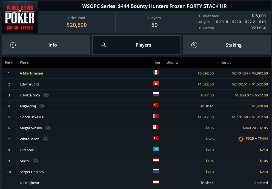
Task: Click the Mexico flag for A Martirosian
Action: (156, 73)
